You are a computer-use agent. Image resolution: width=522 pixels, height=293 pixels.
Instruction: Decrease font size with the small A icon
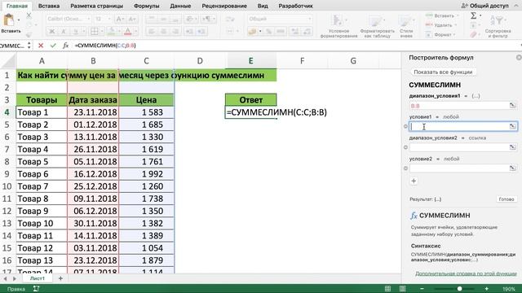point(132,19)
